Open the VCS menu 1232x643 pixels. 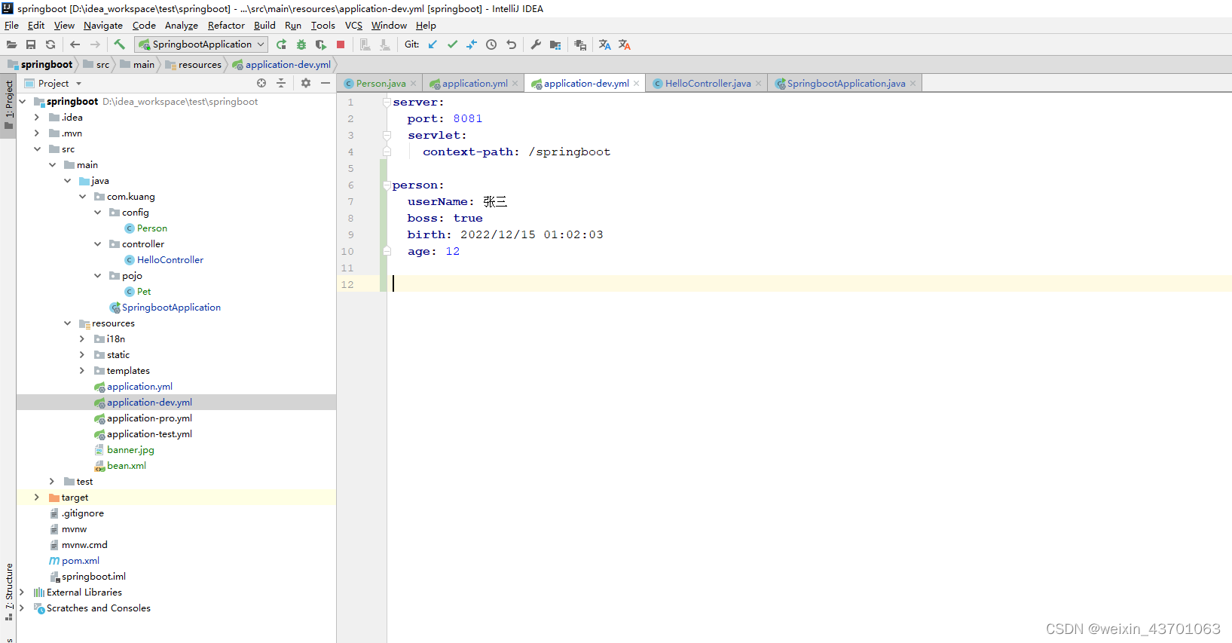click(x=353, y=25)
